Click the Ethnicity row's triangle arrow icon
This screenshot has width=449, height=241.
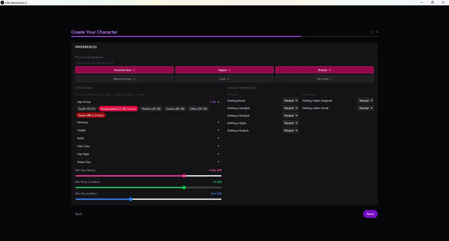[x=218, y=123]
